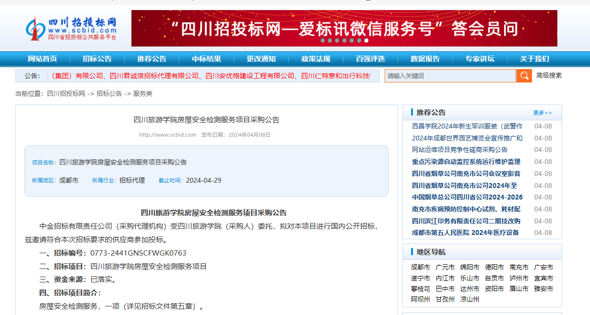Viewport: 590px width, 315px height.
Task: Select 泸州市 in the region list
Action: click(519, 278)
